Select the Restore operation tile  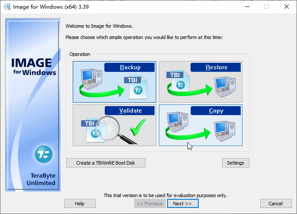[200, 82]
